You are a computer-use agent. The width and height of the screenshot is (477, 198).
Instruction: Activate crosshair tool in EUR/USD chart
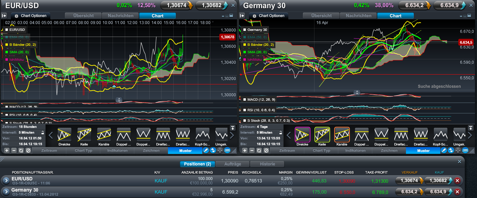coord(220,150)
